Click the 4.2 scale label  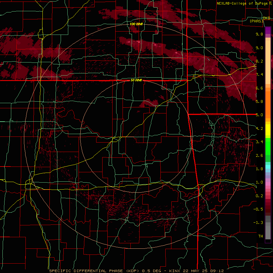259,129
